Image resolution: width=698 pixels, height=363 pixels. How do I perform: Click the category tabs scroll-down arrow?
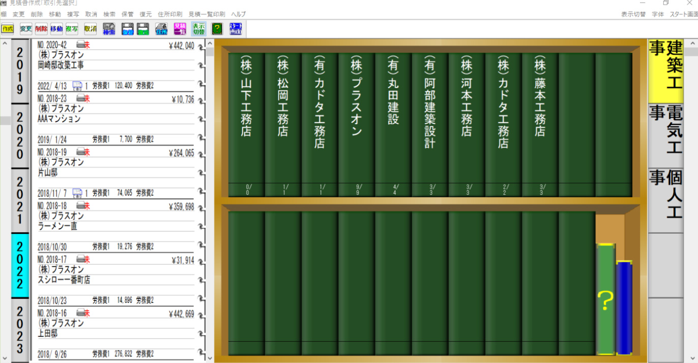[690, 358]
